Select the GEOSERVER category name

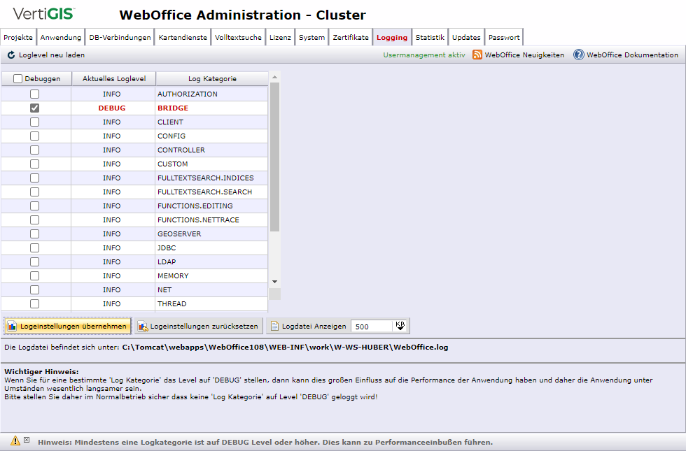pos(179,234)
